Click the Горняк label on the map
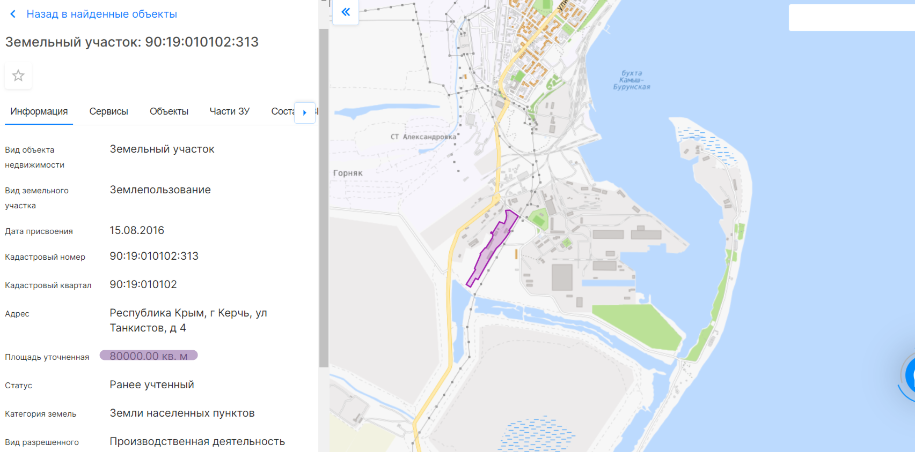 pyautogui.click(x=348, y=173)
